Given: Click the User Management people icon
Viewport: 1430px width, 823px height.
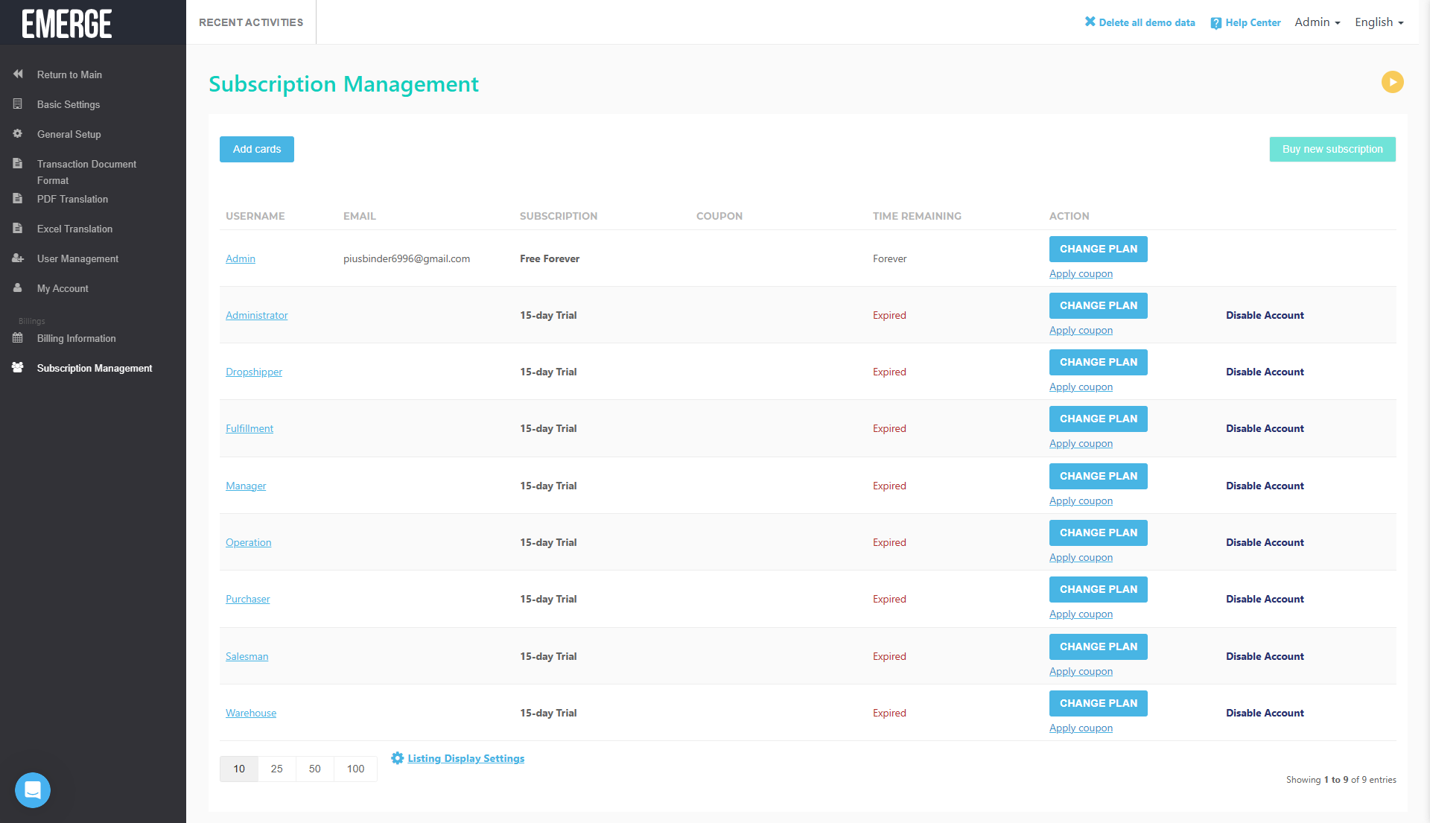Looking at the screenshot, I should 18,258.
